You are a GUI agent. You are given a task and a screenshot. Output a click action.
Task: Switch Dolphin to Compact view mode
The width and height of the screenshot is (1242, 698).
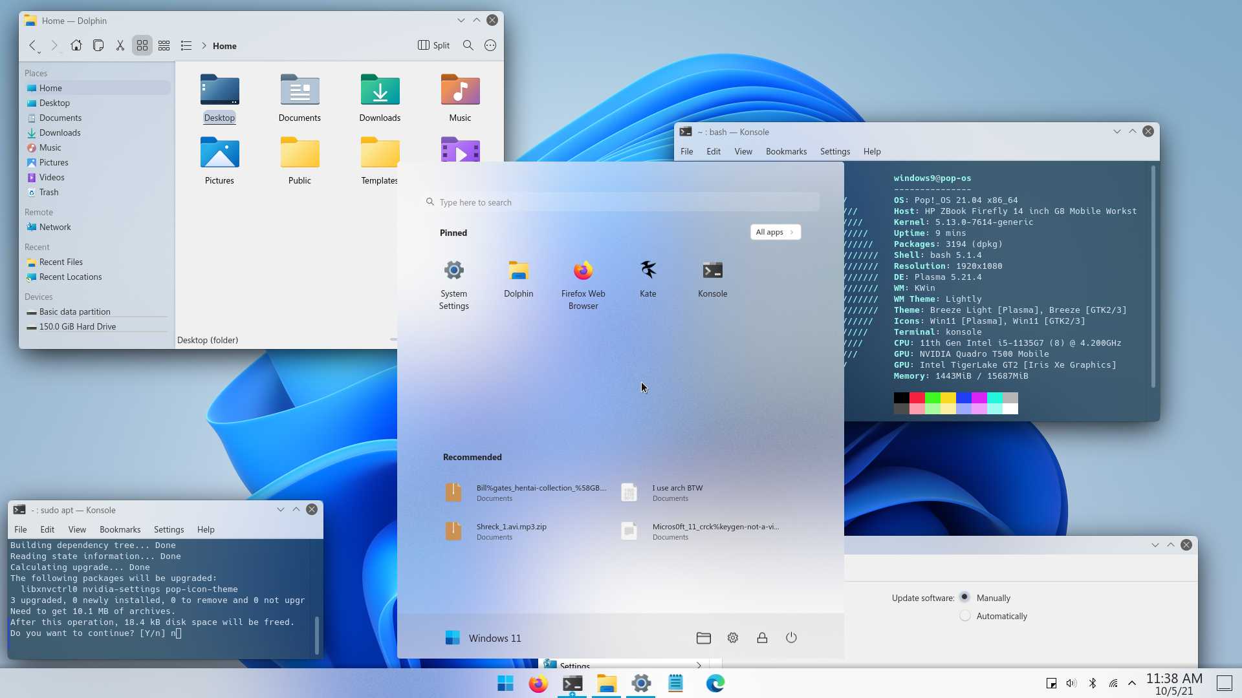click(x=164, y=45)
